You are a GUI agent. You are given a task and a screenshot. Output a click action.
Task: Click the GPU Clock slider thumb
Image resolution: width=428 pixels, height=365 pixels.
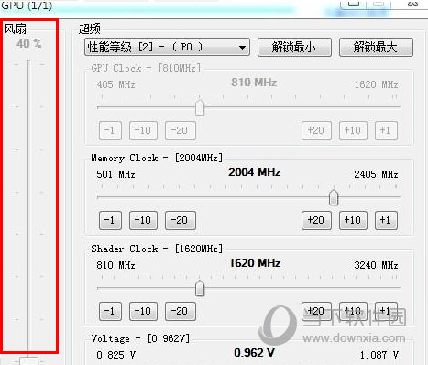pos(200,107)
